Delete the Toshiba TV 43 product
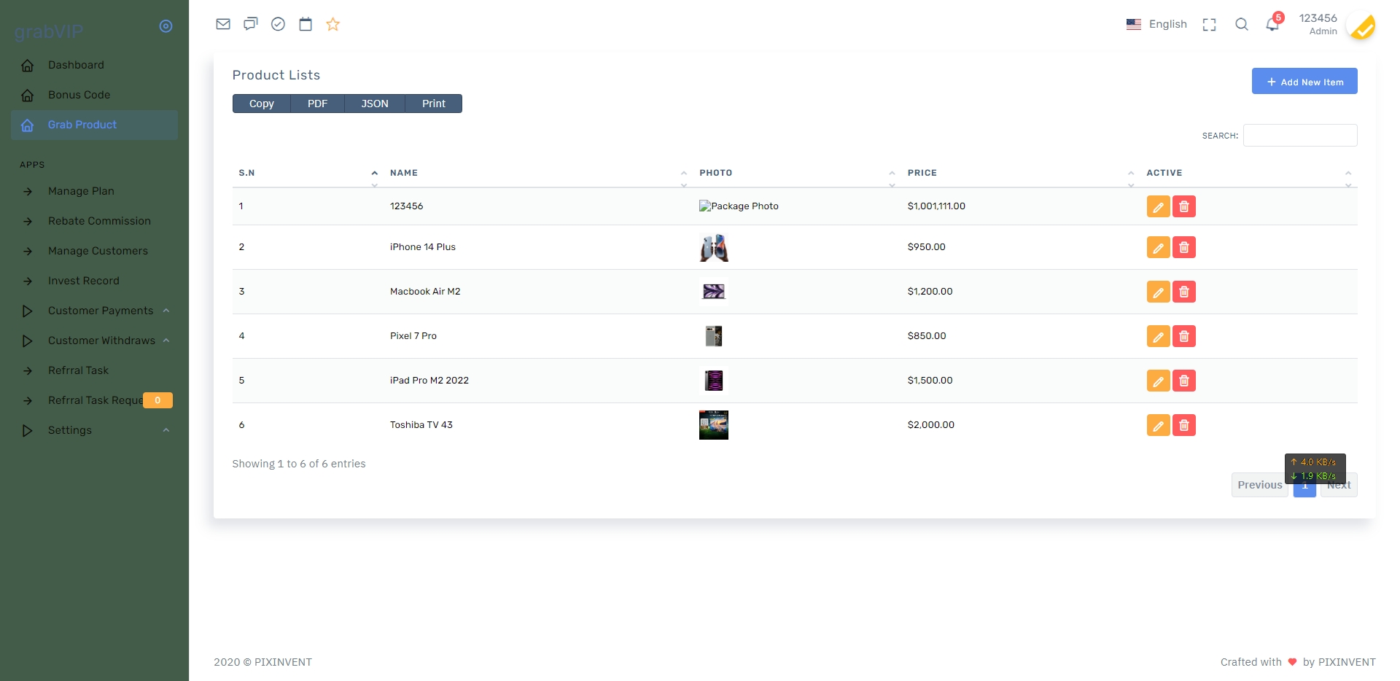Image resolution: width=1400 pixels, height=681 pixels. (x=1184, y=426)
